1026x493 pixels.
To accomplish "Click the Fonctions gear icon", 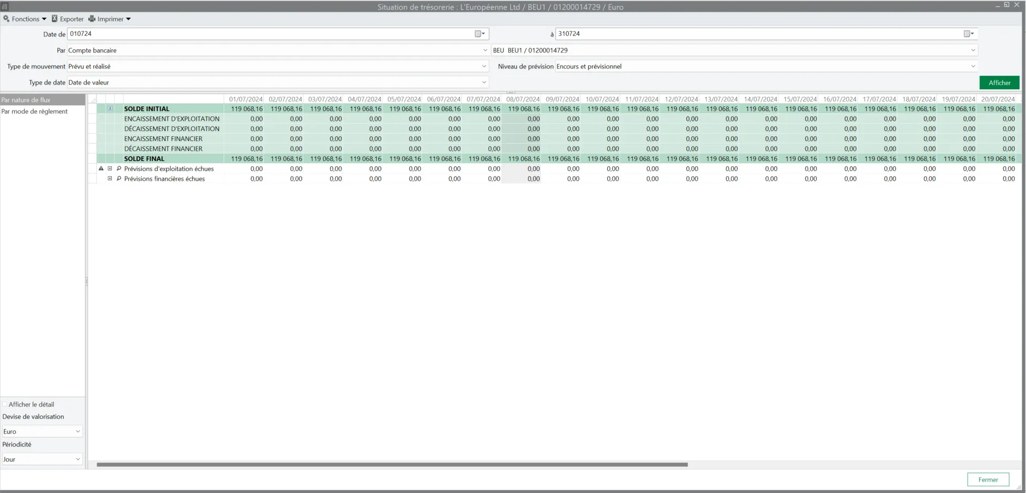I will pos(6,19).
